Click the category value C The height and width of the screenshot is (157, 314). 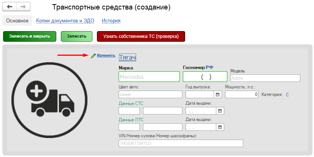click(x=287, y=95)
